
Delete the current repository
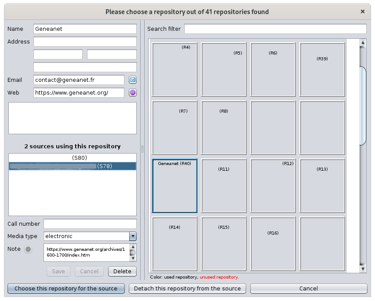point(122,272)
